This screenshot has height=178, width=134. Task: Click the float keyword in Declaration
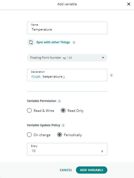(x=36, y=77)
